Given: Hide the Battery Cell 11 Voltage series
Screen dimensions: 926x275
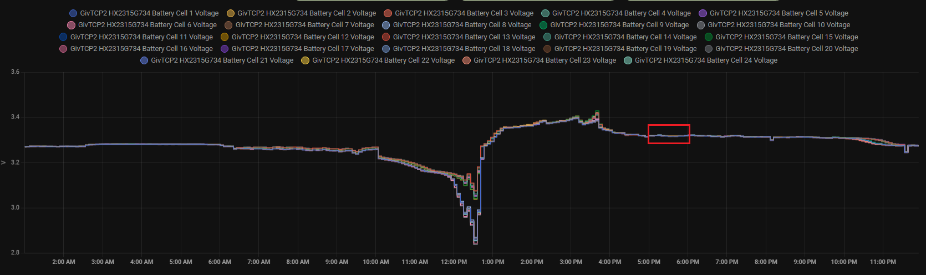Looking at the screenshot, I should tap(136, 37).
